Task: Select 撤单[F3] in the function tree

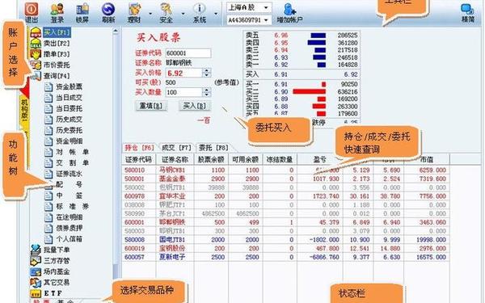Action: (x=57, y=54)
